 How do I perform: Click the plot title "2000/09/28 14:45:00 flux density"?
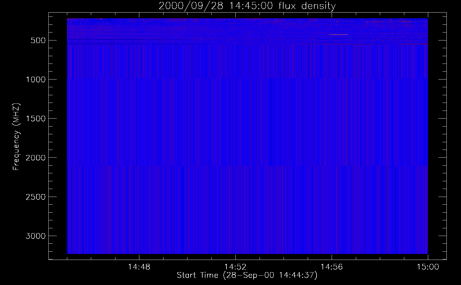(x=247, y=6)
